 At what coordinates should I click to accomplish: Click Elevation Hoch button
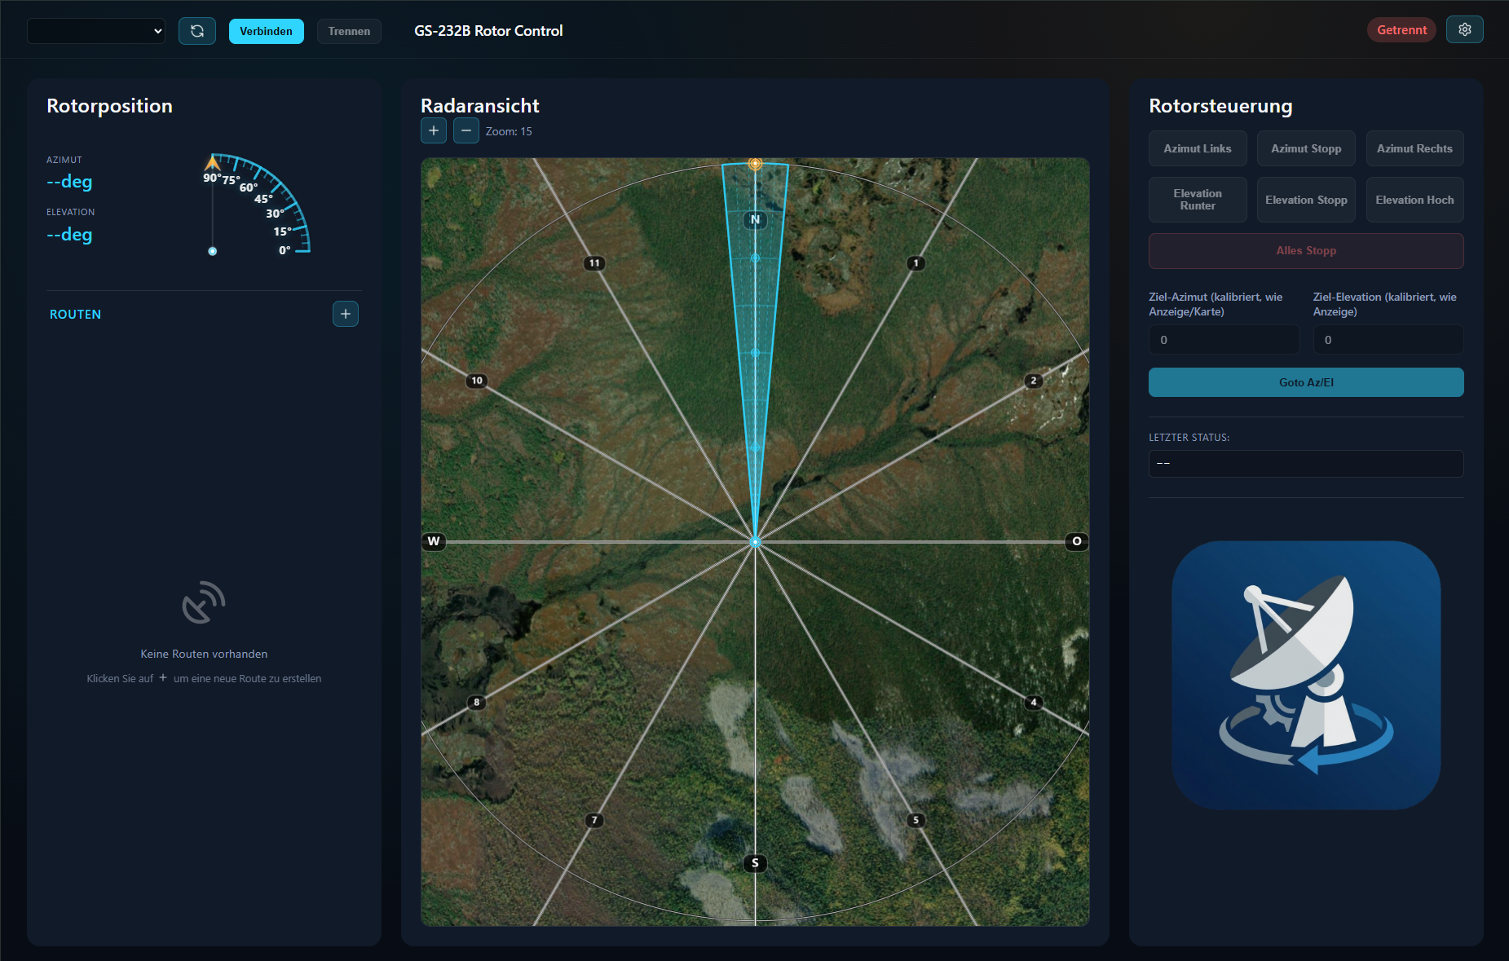coord(1414,200)
